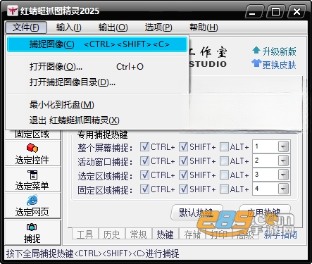Screen dimensions: 312x264
Task: Choose 打开捕捉图像目录(D)... entry
Action: coord(97,82)
